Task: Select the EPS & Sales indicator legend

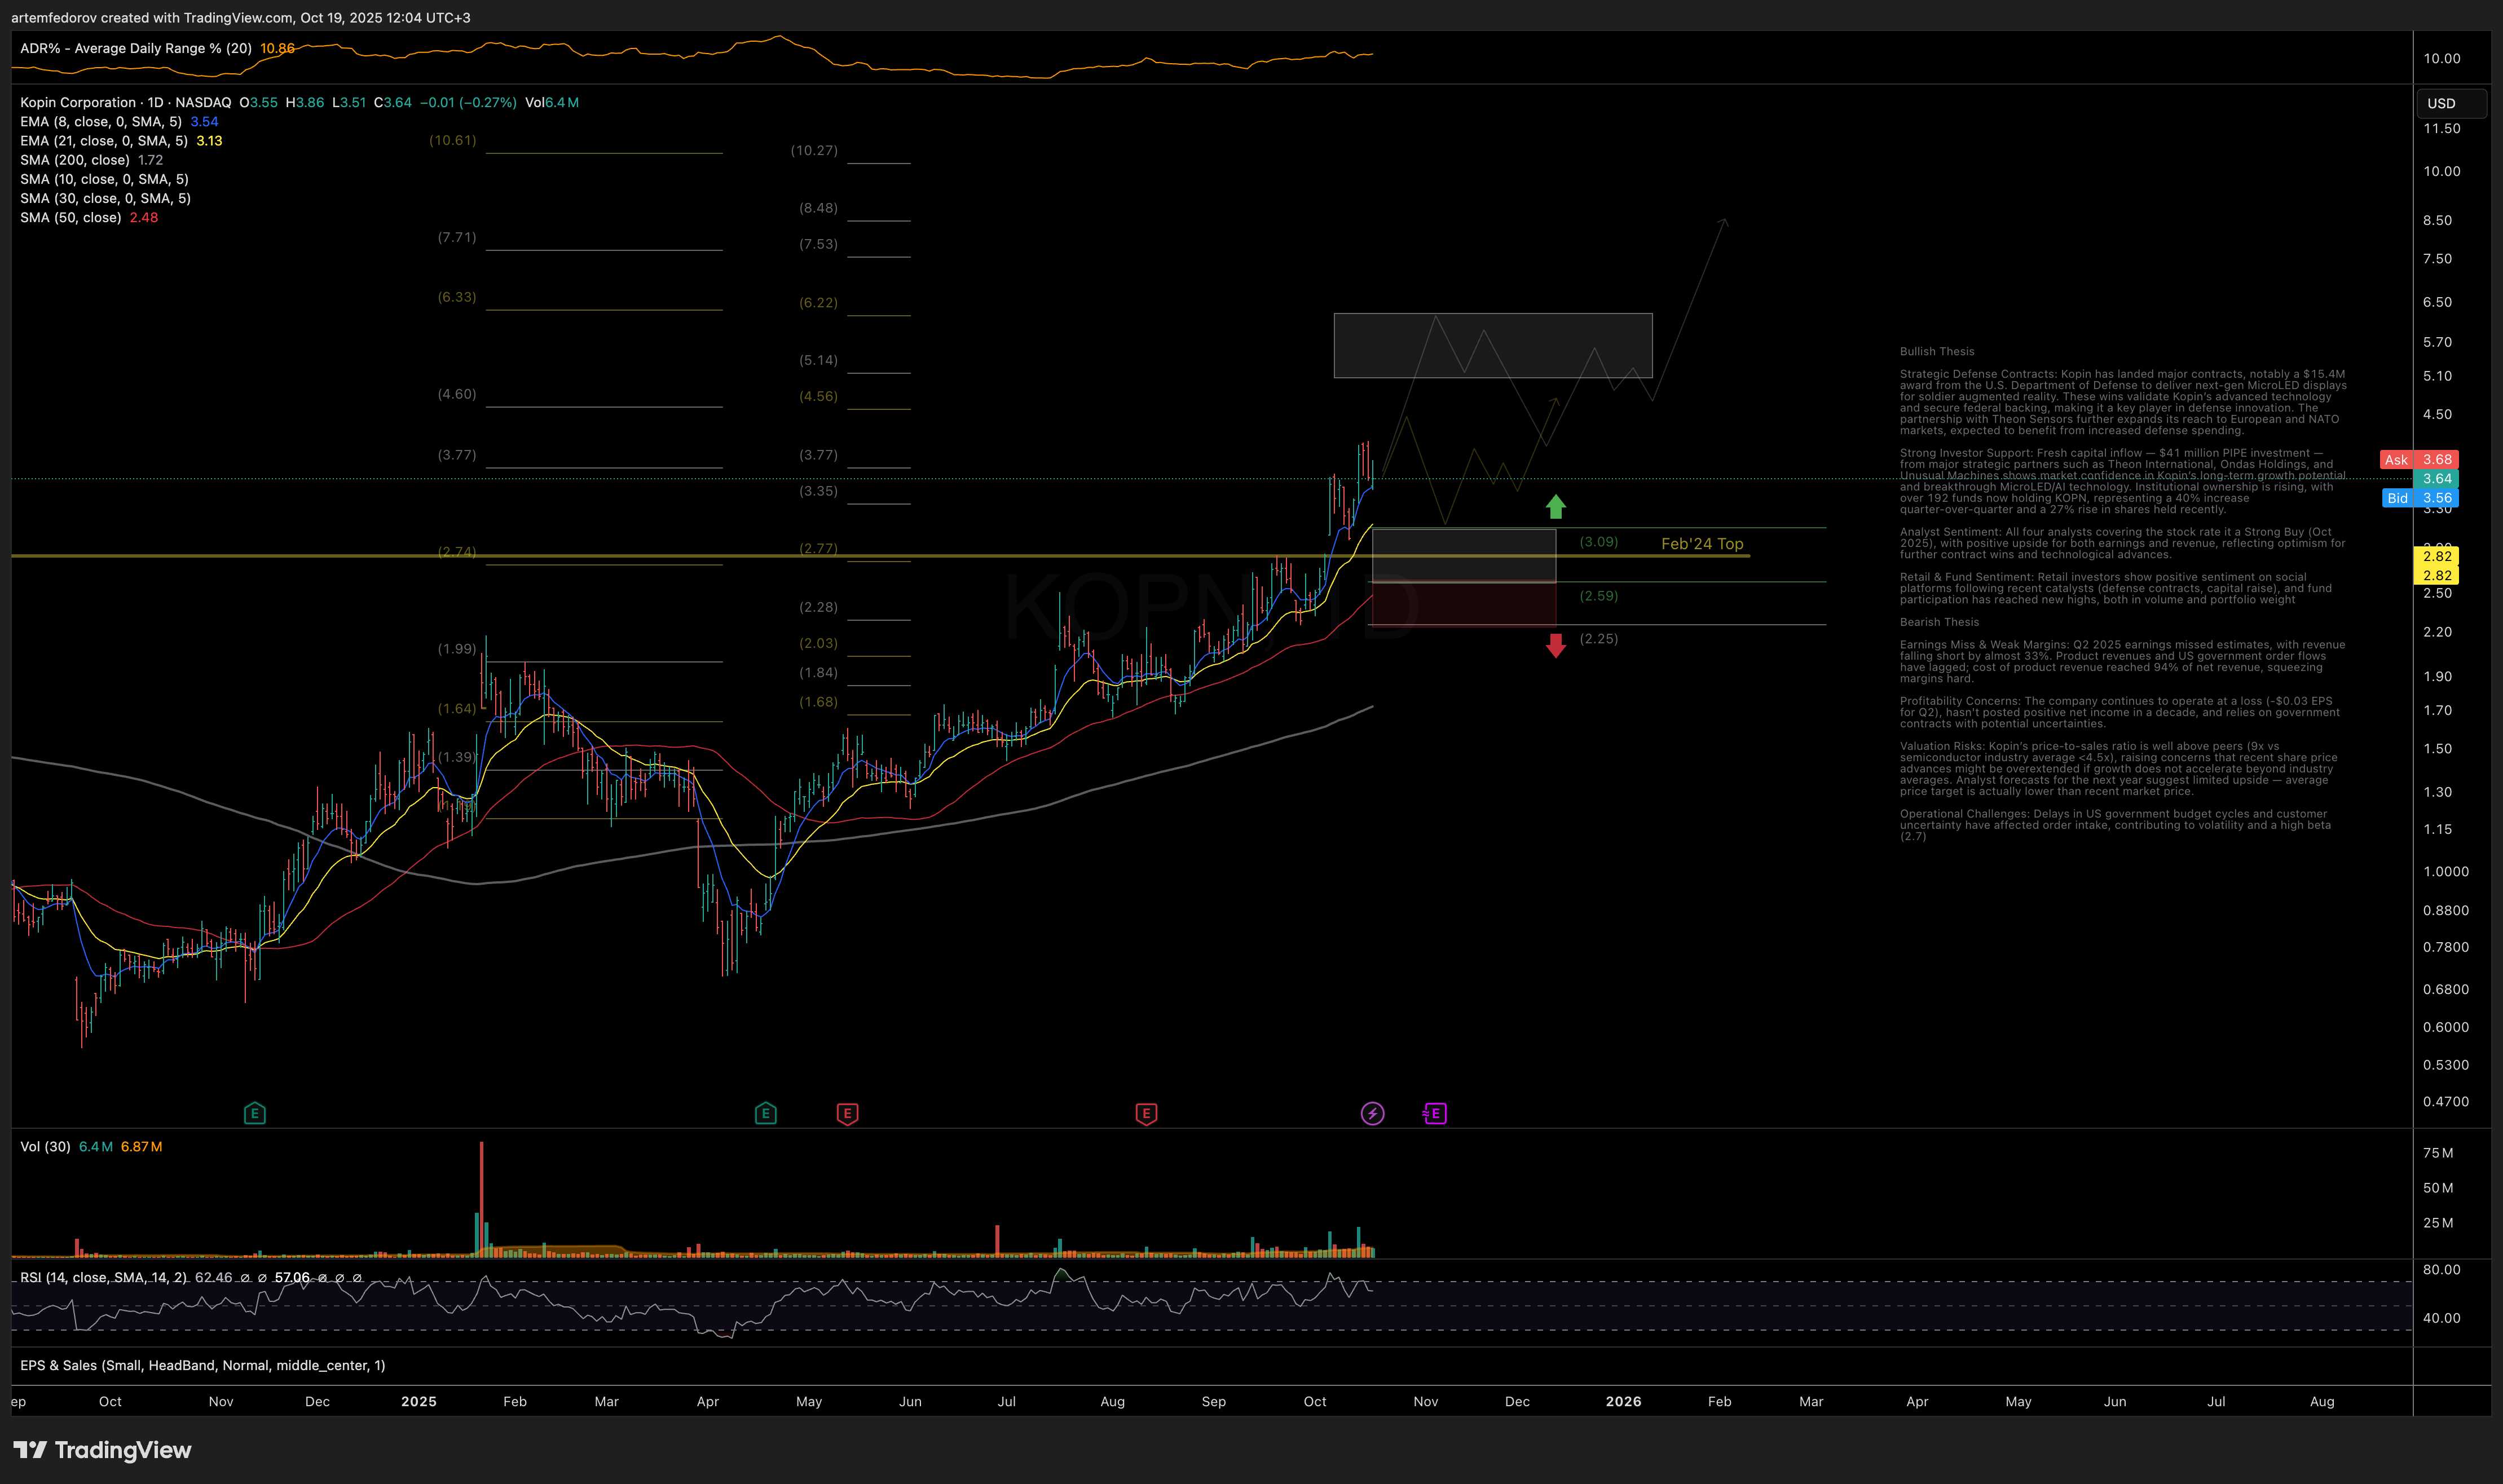Action: point(202,1366)
